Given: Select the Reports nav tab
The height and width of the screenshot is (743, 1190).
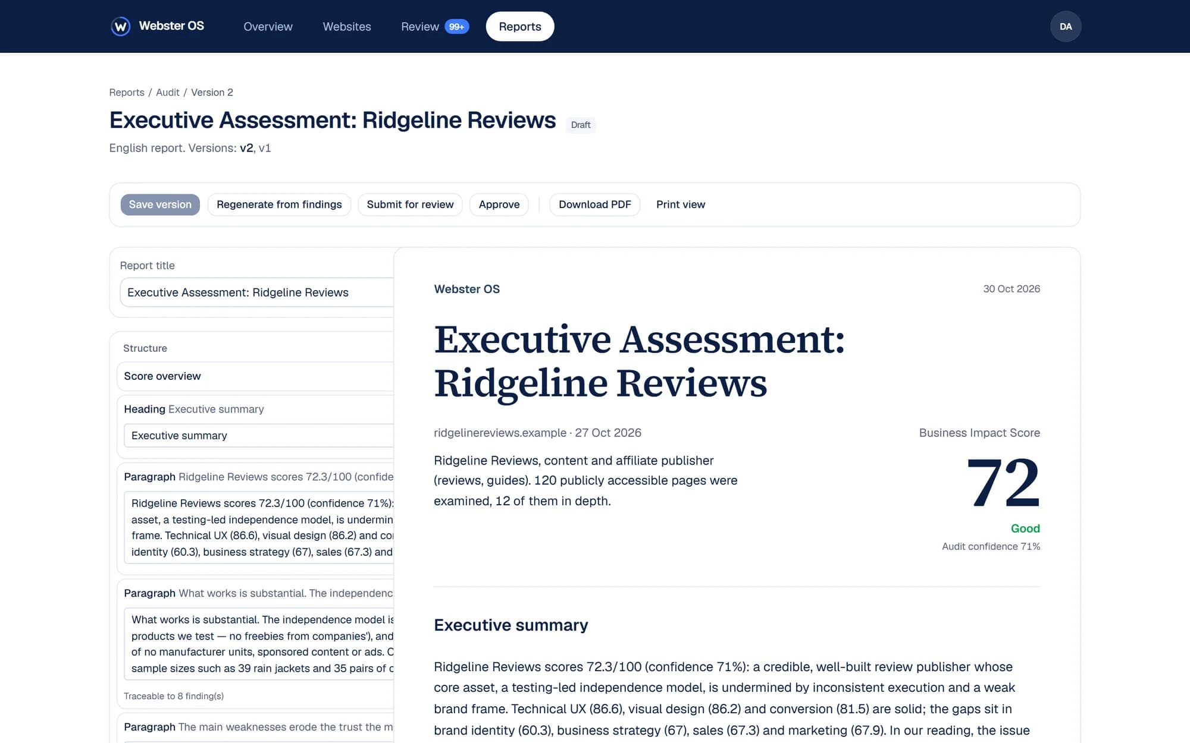Looking at the screenshot, I should coord(520,26).
